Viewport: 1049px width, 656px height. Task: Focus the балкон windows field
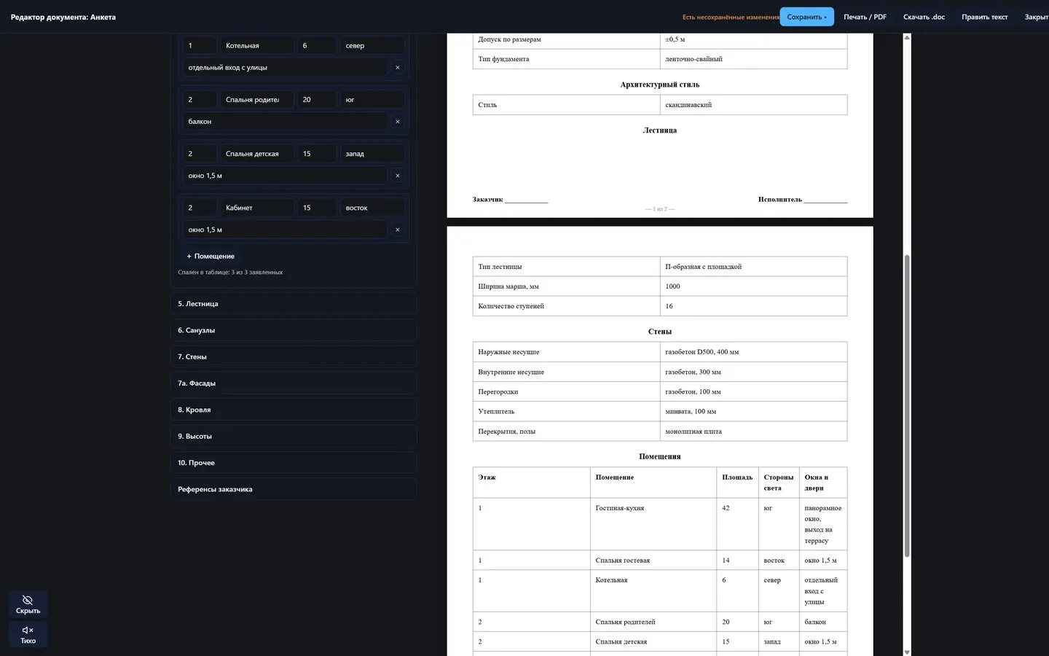click(x=285, y=122)
